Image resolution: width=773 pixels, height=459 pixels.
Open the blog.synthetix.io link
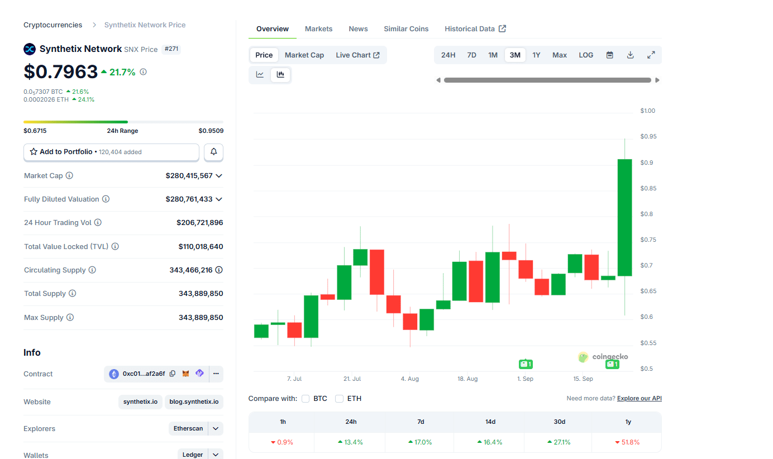[x=194, y=401]
